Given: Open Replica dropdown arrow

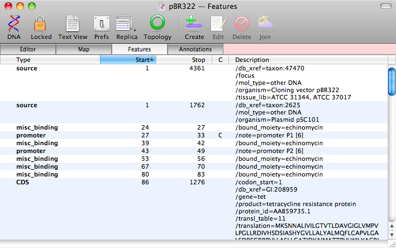Looking at the screenshot, I should [135, 30].
